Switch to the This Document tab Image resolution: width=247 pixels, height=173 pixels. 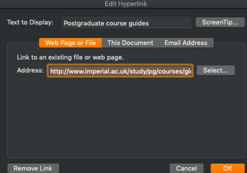(130, 43)
